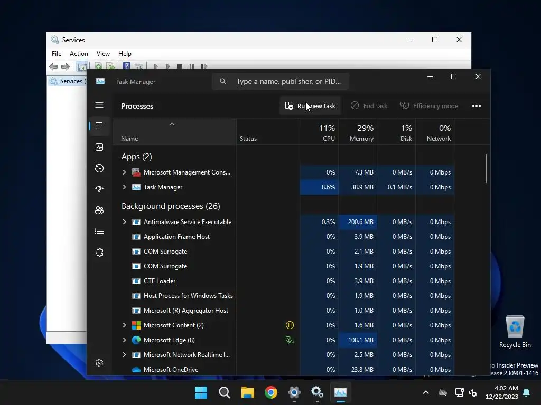Focus the Task Manager search box

(x=280, y=81)
